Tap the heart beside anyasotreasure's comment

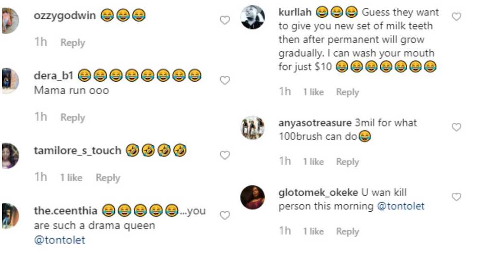pos(456,127)
